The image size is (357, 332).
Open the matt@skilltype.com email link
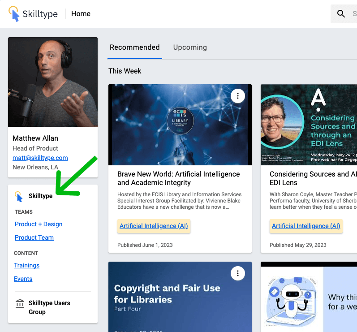click(x=40, y=158)
